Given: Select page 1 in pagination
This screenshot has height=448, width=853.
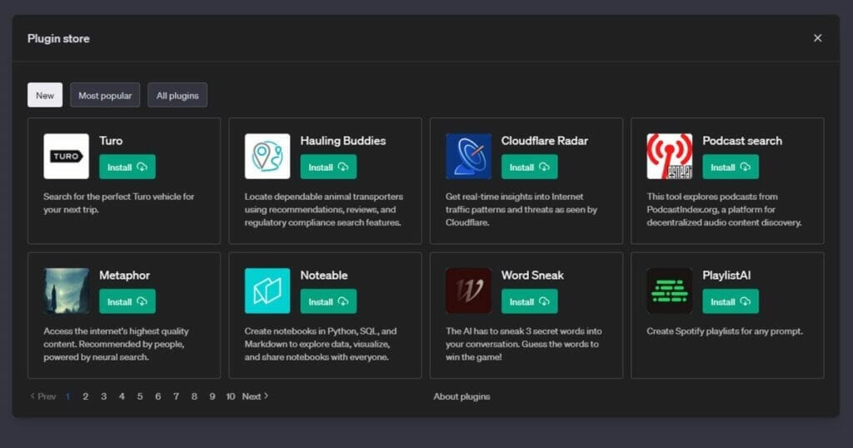Looking at the screenshot, I should click(x=67, y=396).
